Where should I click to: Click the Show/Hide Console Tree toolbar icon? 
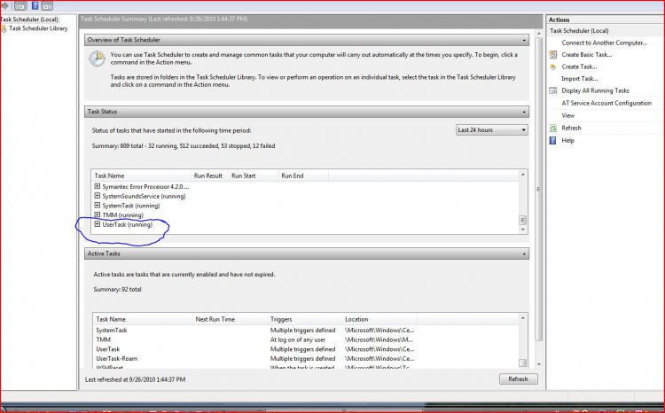click(20, 5)
